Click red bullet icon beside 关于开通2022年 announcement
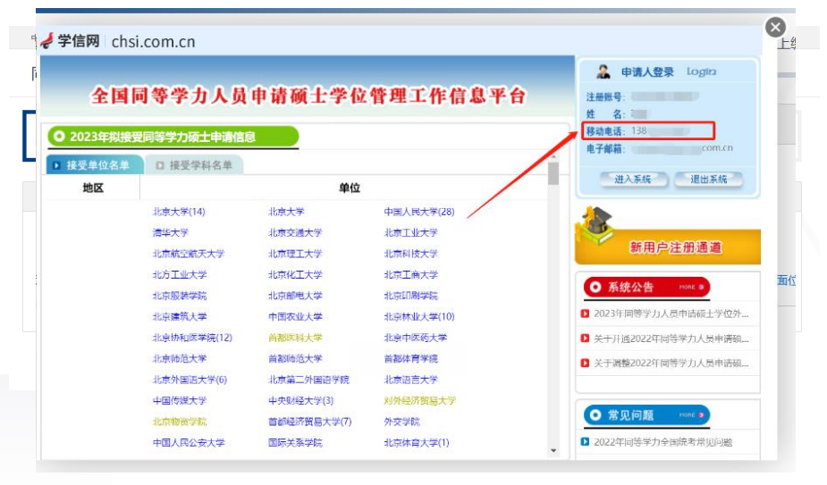The width and height of the screenshot is (827, 485). [x=585, y=338]
